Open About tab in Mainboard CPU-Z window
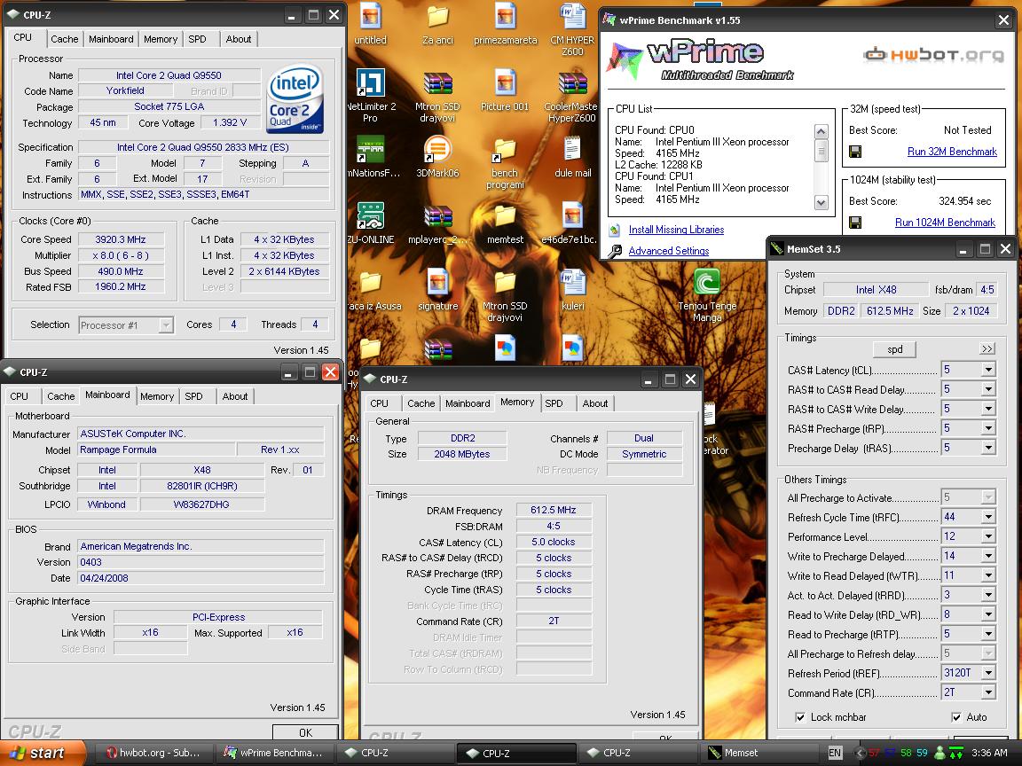Viewport: 1022px width, 766px height. 234,396
